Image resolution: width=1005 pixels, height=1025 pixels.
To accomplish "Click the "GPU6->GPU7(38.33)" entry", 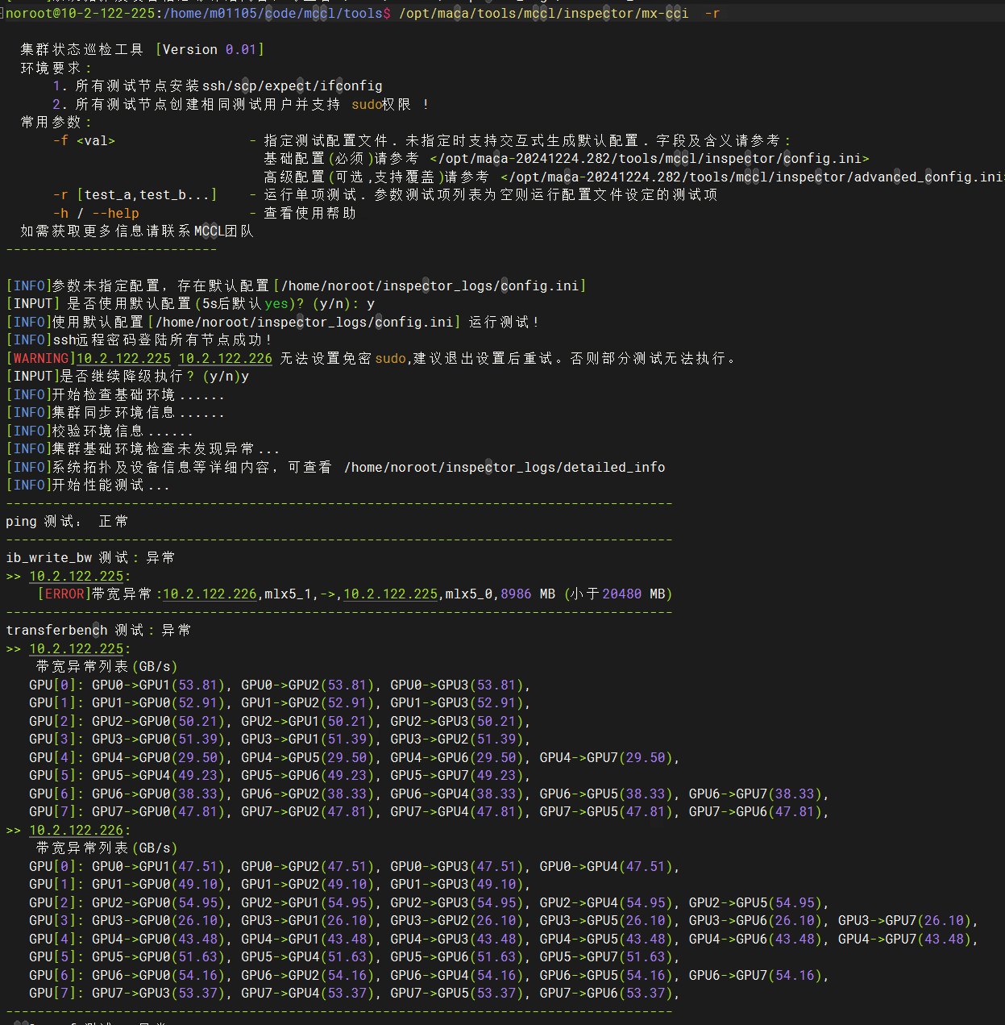I will (x=756, y=794).
